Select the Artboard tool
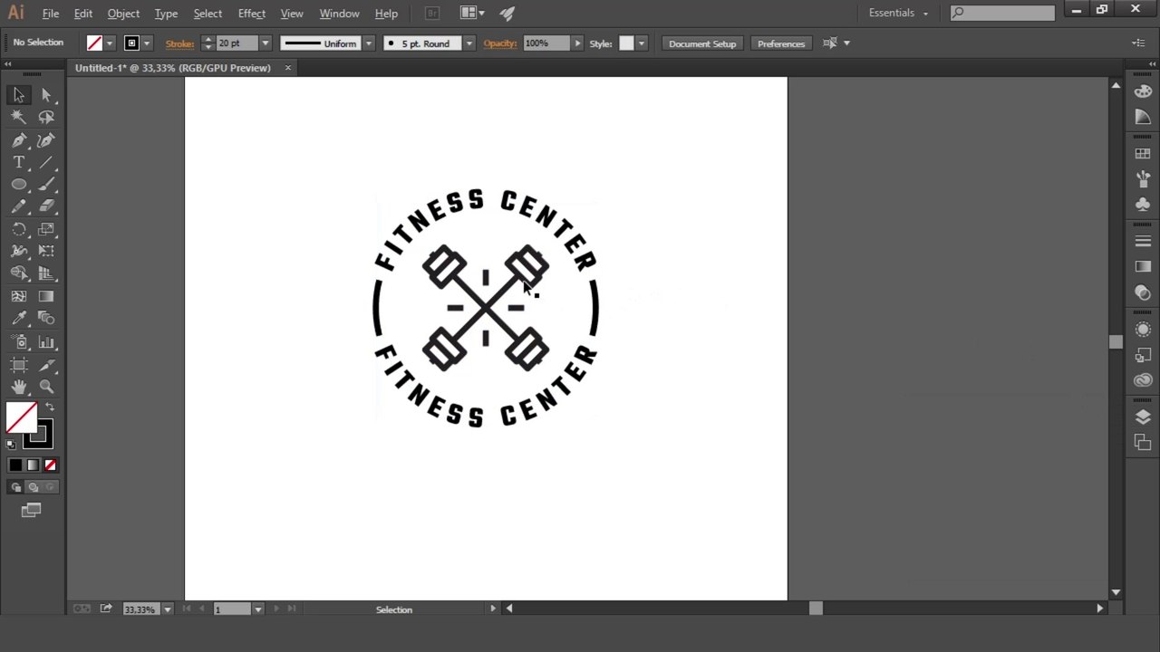 [x=19, y=365]
